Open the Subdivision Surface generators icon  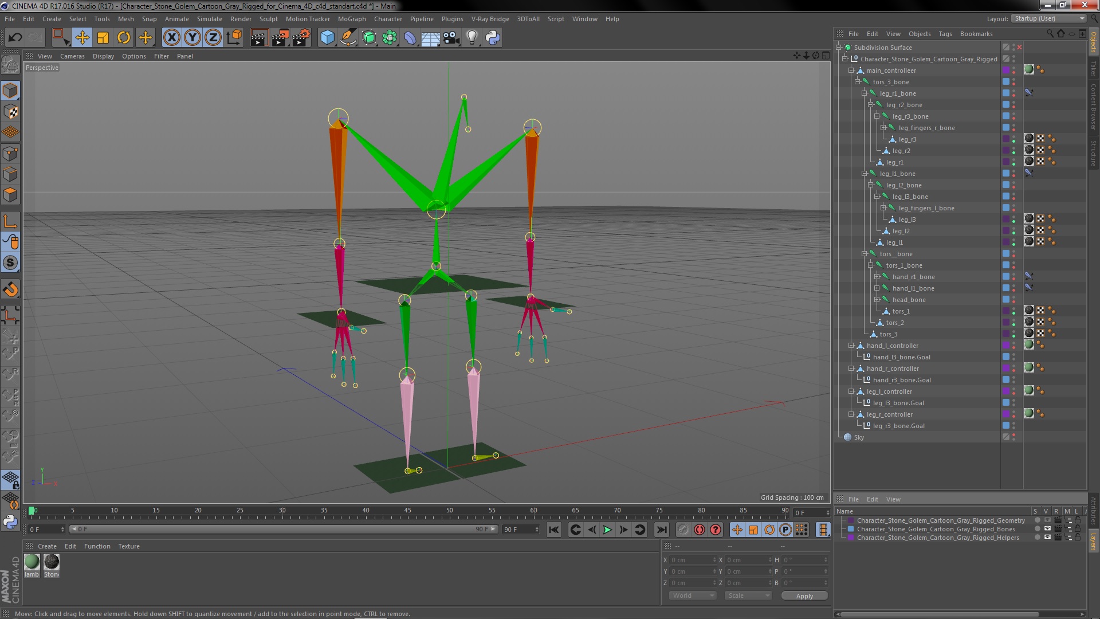tap(369, 38)
